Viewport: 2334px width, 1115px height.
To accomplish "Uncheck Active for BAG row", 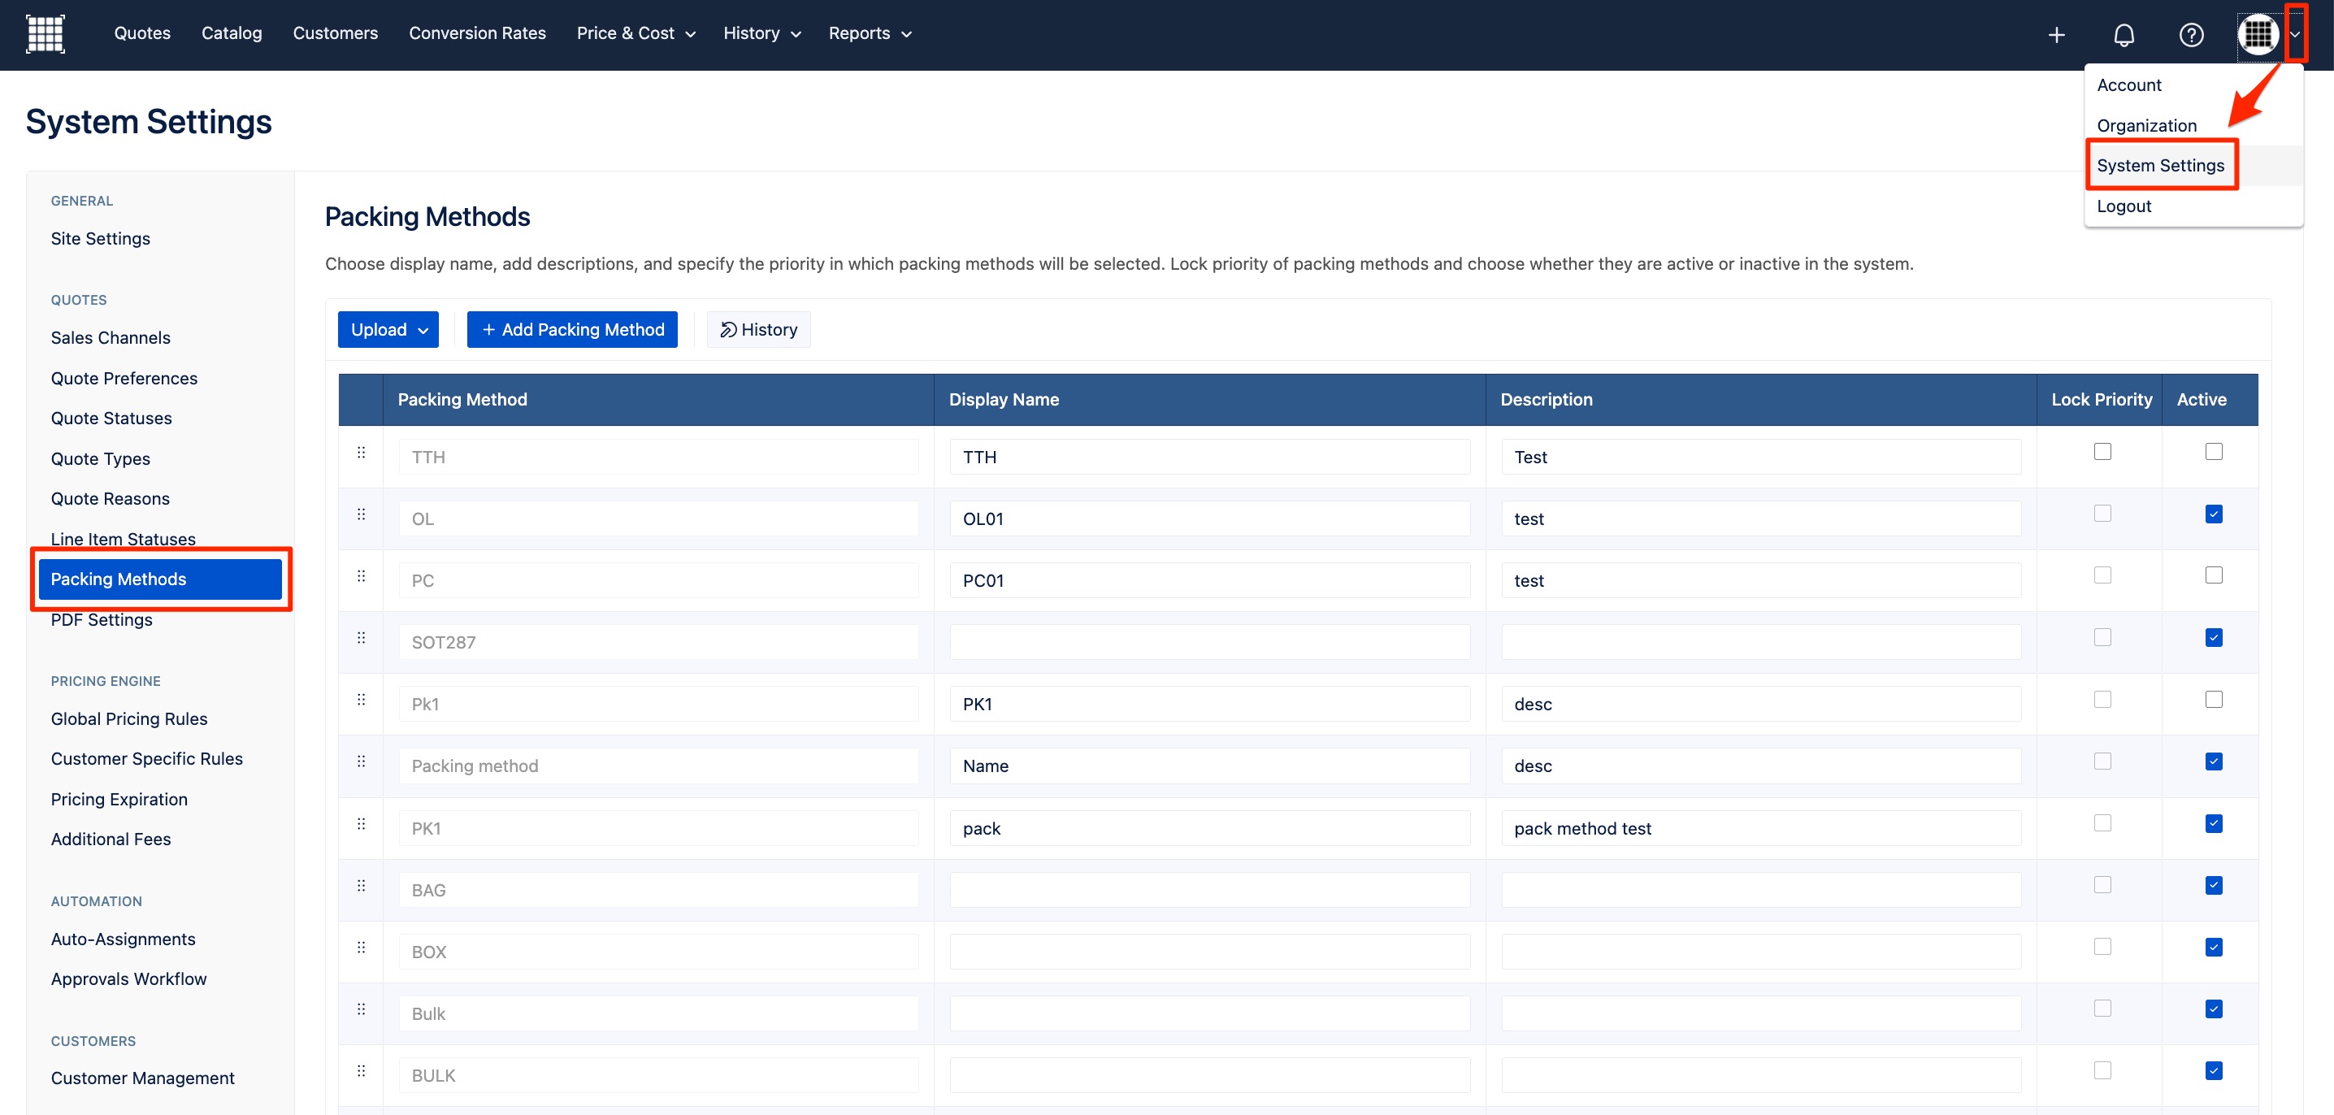I will [2214, 885].
